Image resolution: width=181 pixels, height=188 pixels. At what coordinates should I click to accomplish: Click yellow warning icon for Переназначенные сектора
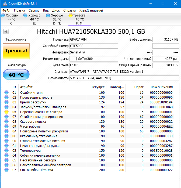click(x=6, y=112)
